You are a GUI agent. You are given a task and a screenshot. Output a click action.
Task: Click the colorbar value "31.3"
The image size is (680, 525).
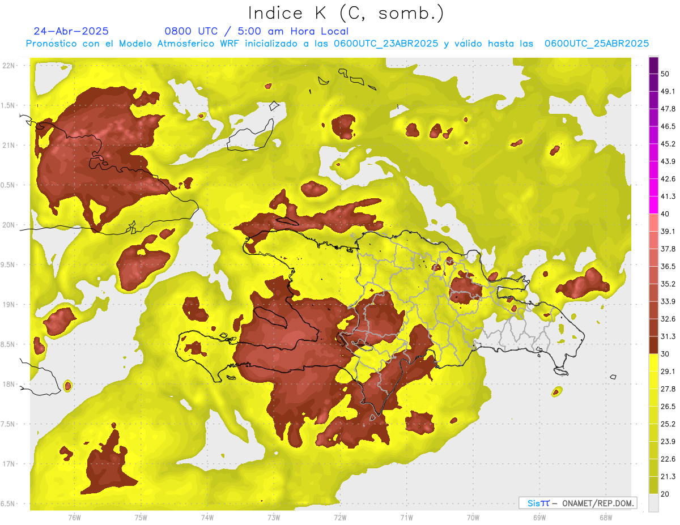668,336
